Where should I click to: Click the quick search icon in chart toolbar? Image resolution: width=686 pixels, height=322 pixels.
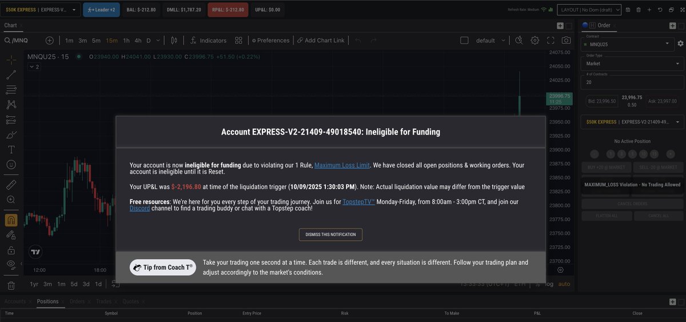519,41
